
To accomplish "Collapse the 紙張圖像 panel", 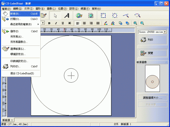I will (x=166, y=62).
